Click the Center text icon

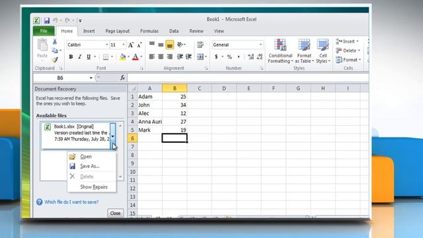coord(161,57)
